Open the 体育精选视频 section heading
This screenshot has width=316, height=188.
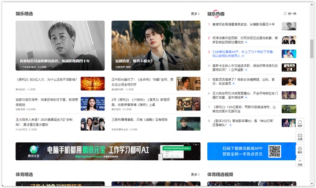coord(220,174)
